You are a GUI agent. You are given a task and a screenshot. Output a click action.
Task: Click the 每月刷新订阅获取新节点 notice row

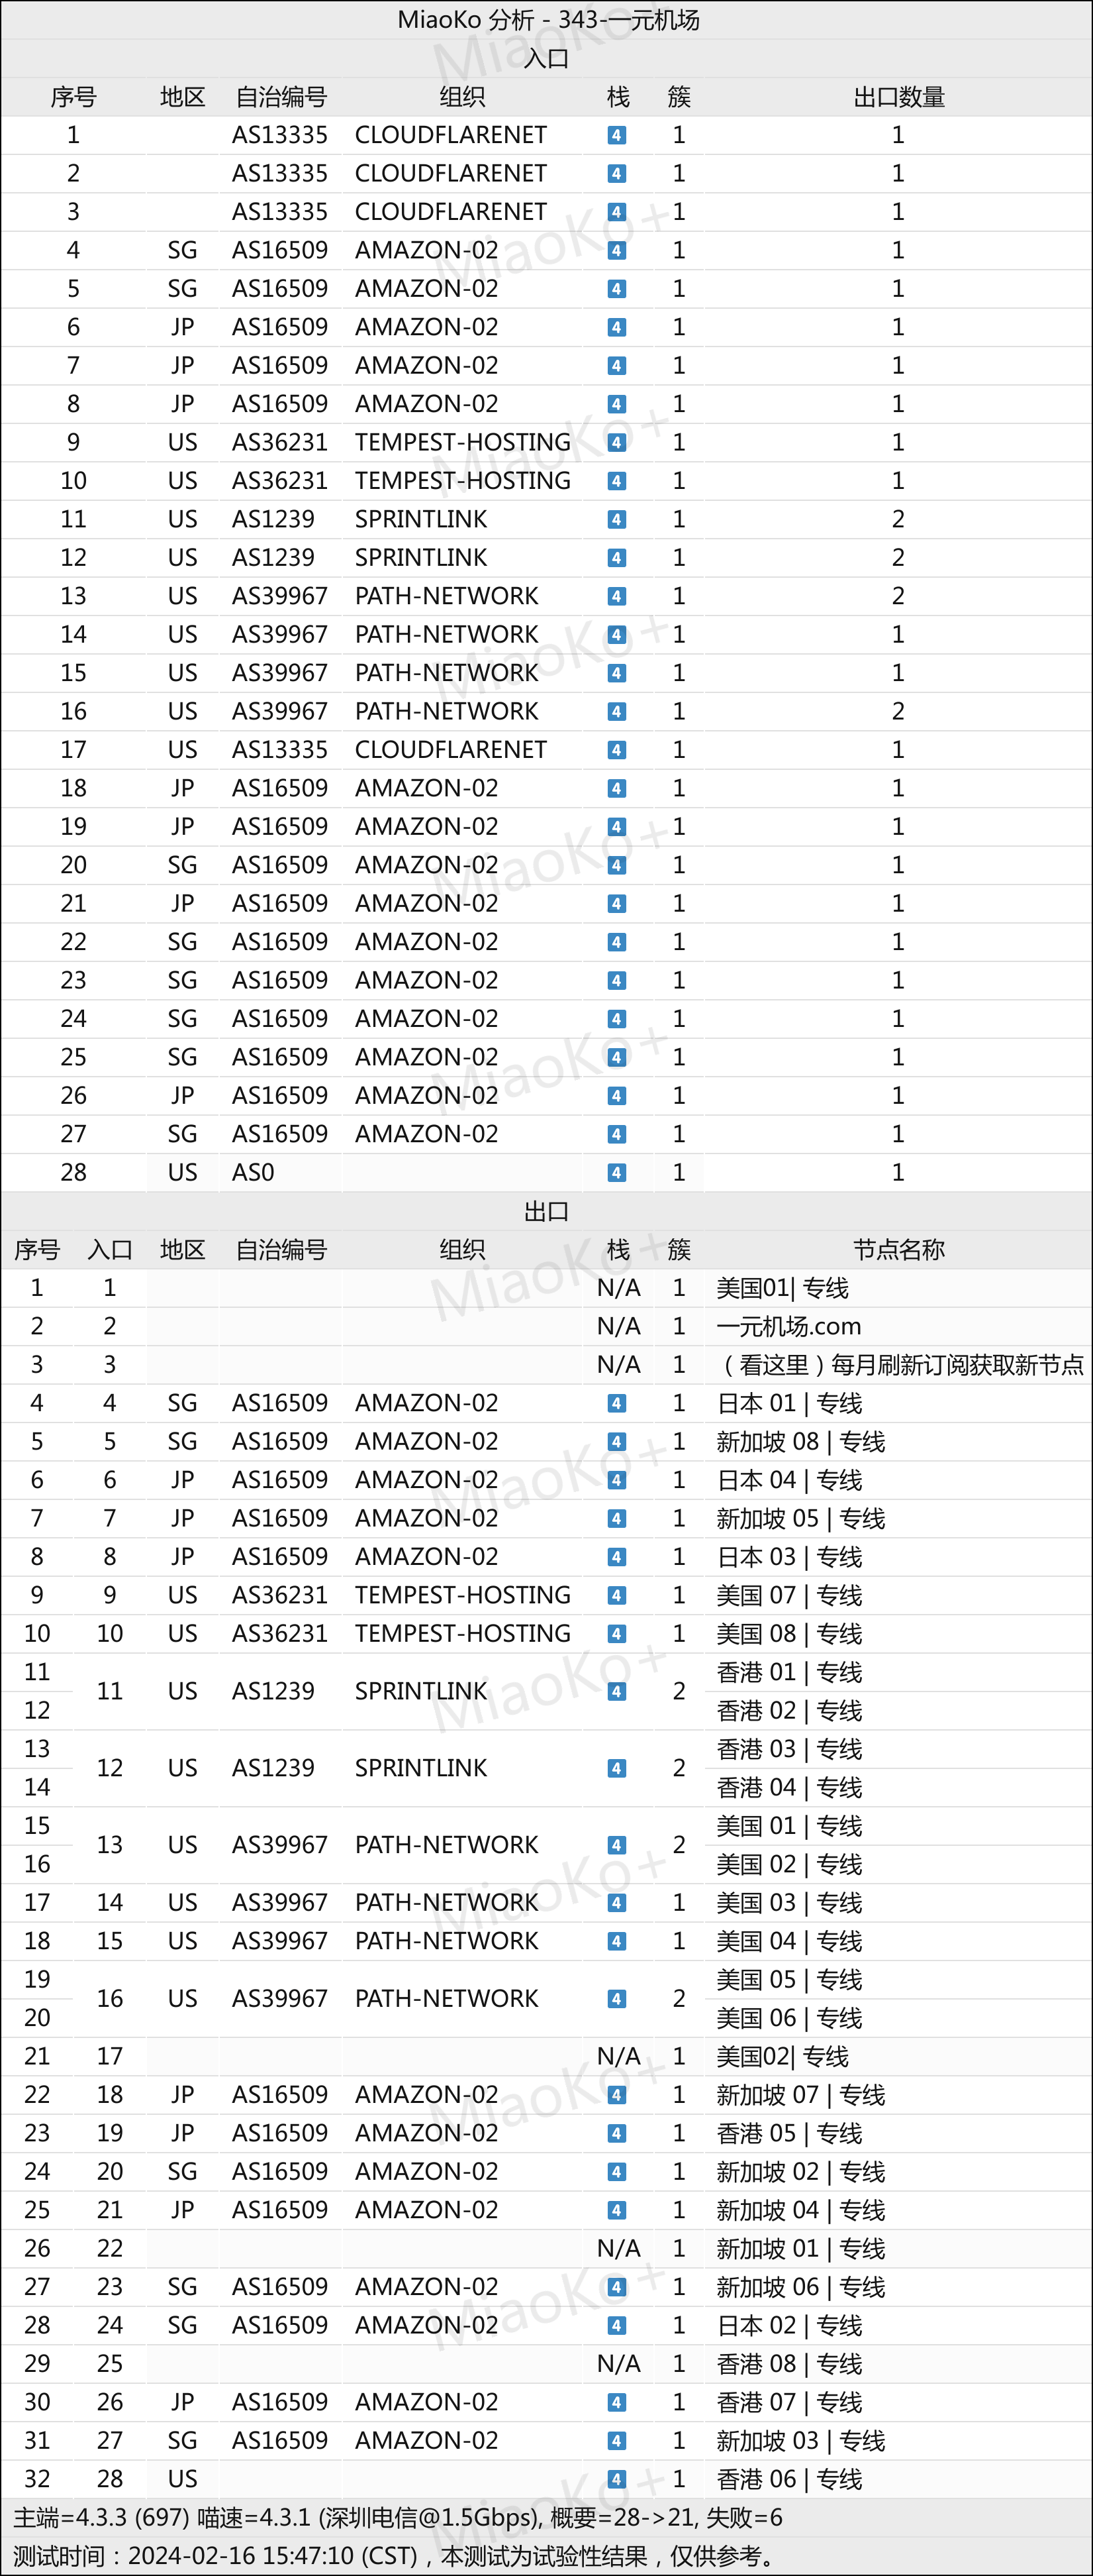[900, 1365]
